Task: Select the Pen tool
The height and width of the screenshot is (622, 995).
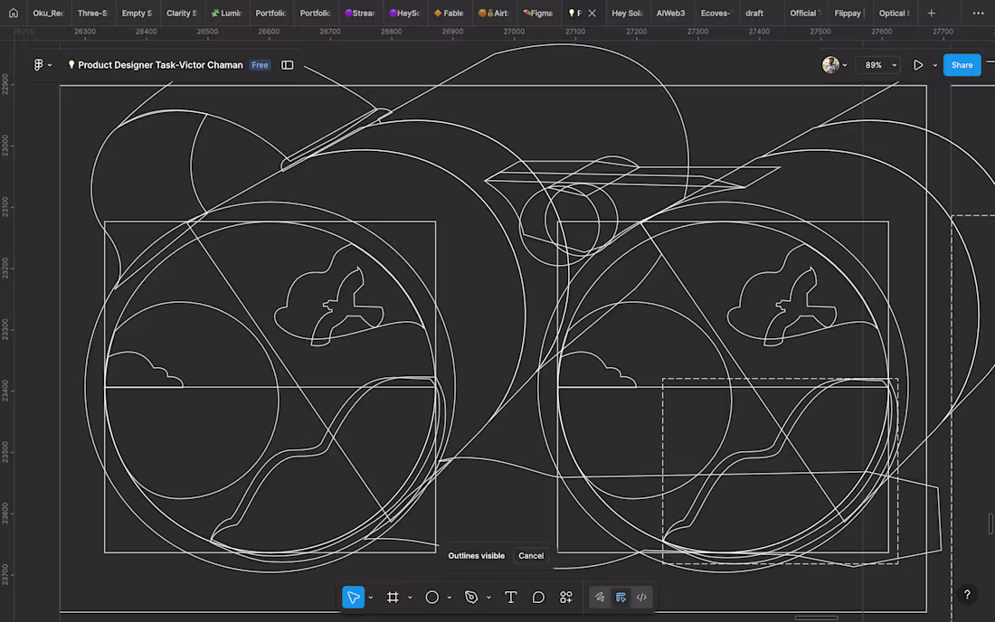Action: (471, 598)
